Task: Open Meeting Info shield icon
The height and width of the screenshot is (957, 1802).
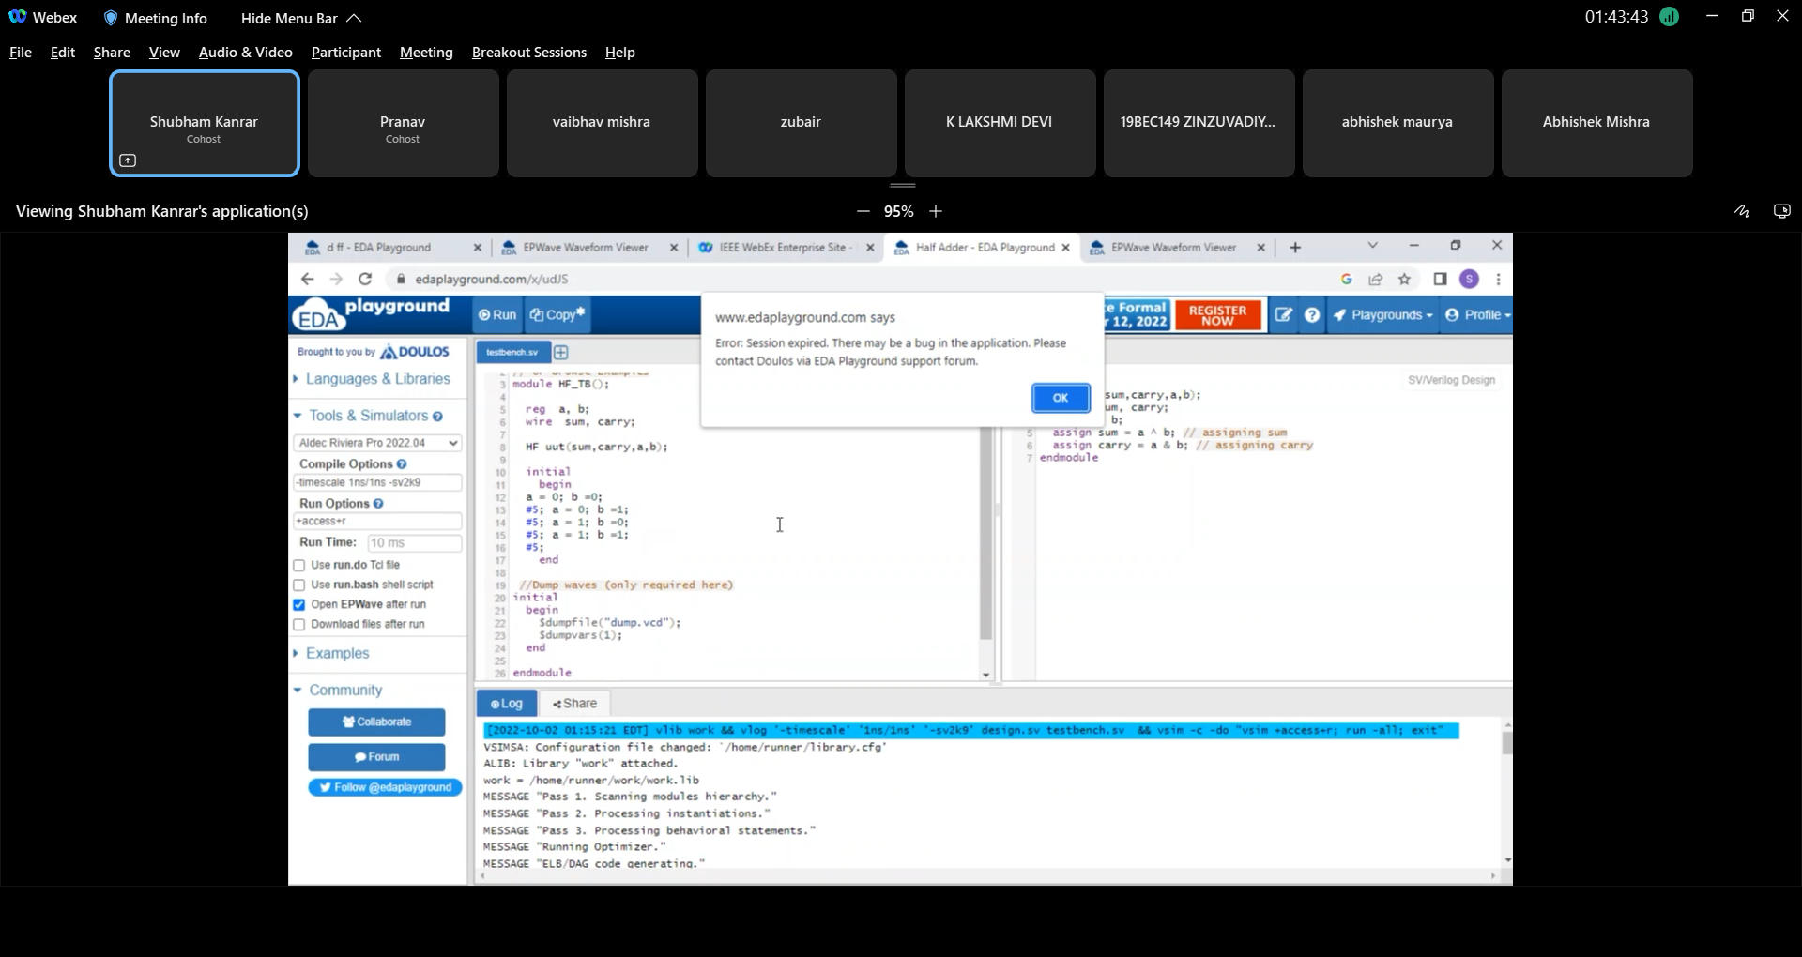Action: click(x=111, y=18)
